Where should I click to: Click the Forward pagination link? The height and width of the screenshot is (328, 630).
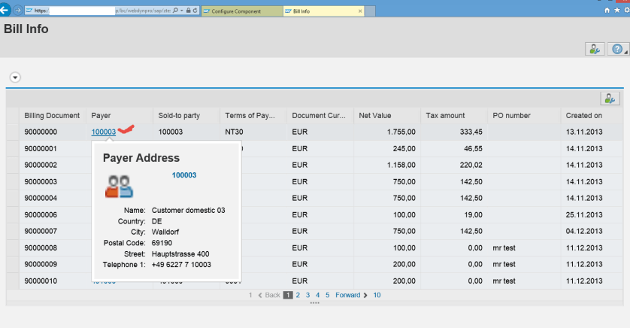click(x=347, y=296)
